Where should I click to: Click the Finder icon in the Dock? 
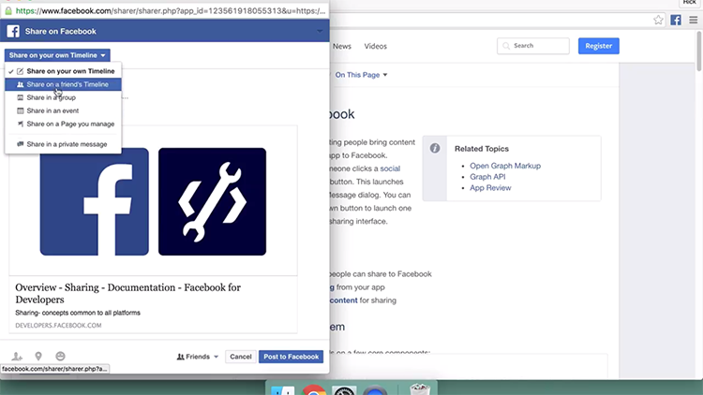click(283, 390)
